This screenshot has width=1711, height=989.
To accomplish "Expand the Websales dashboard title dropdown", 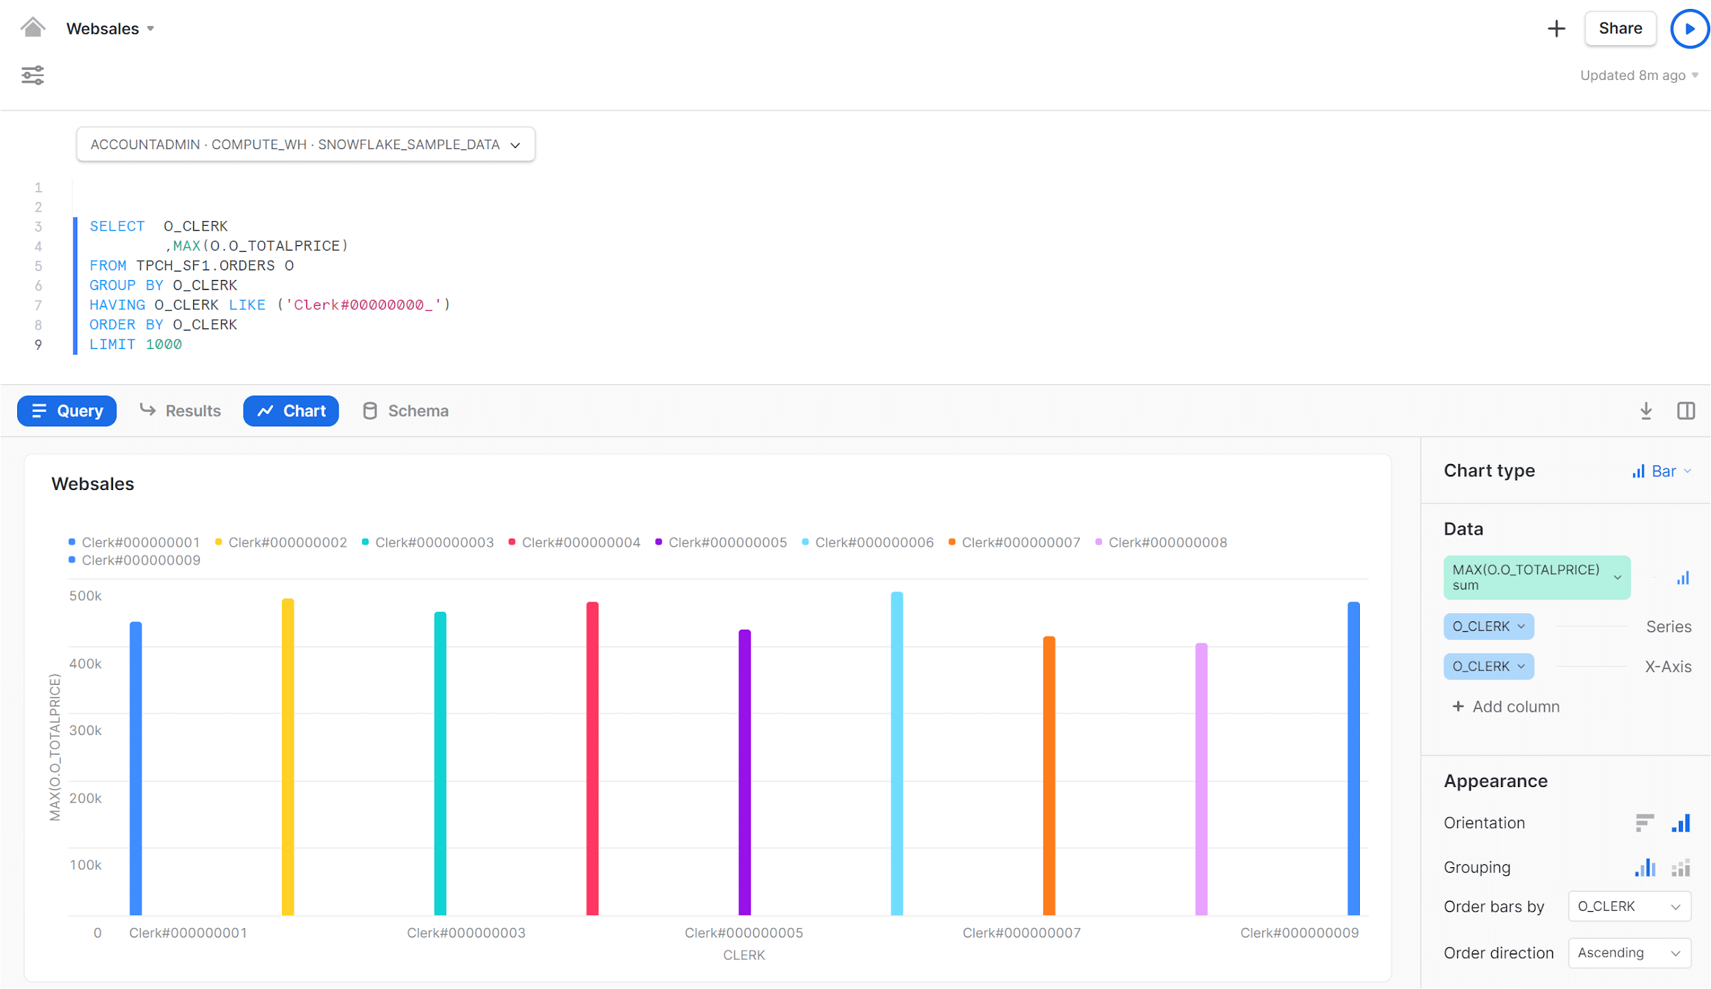I will 151,28.
